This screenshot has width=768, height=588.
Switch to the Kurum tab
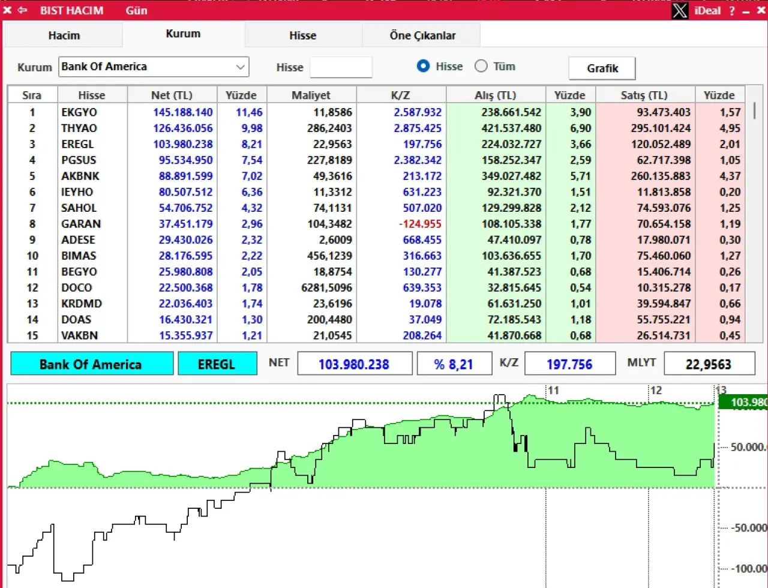point(183,34)
